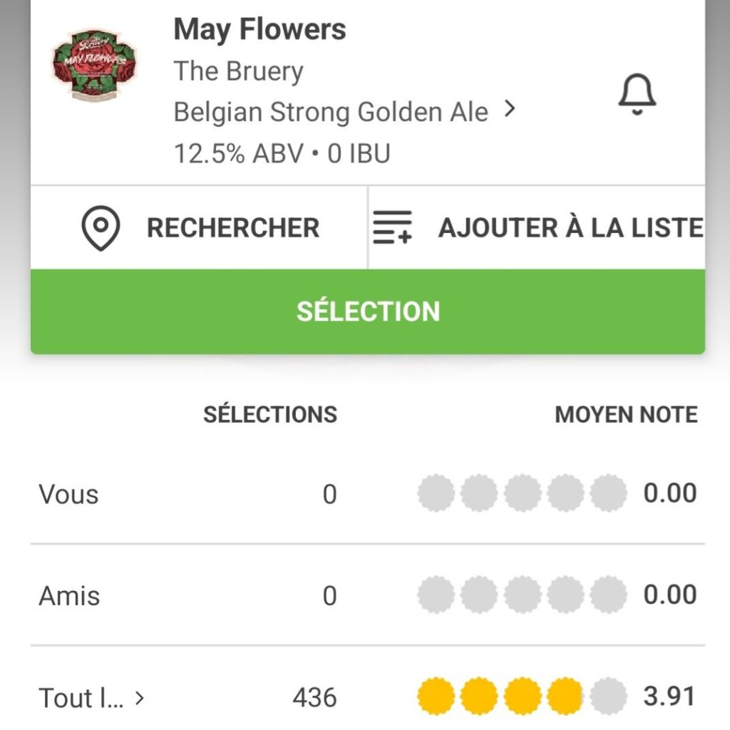Open The Bruery brewery page

(x=238, y=71)
